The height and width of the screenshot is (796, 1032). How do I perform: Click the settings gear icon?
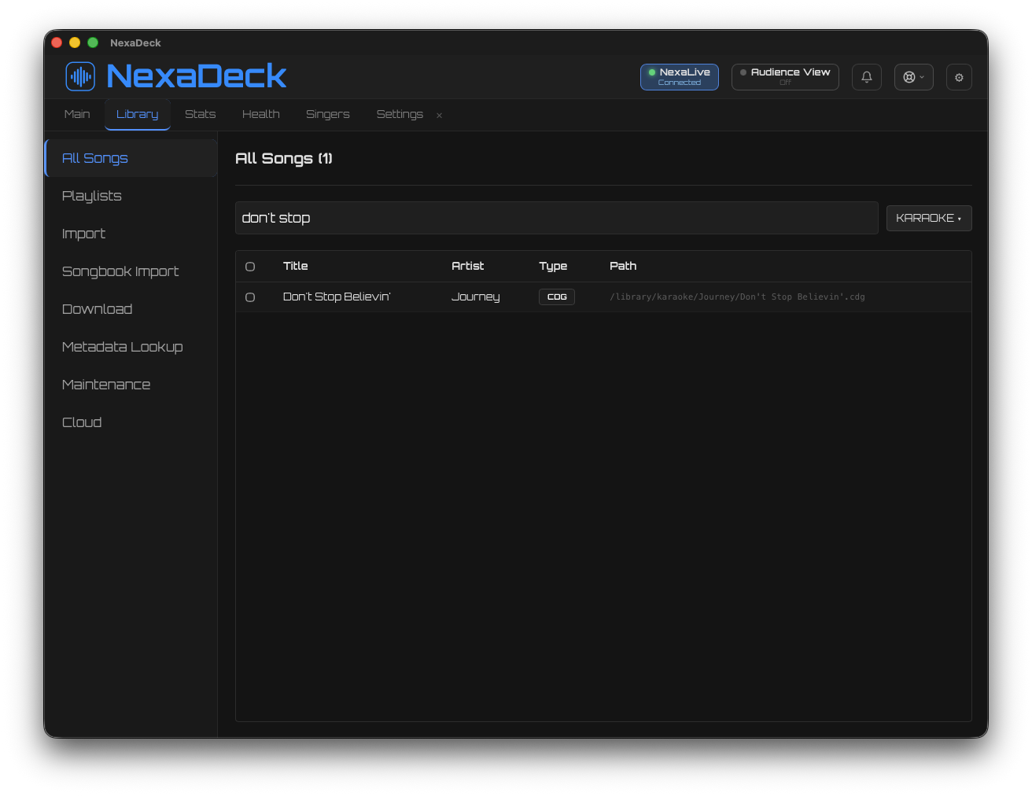[958, 77]
